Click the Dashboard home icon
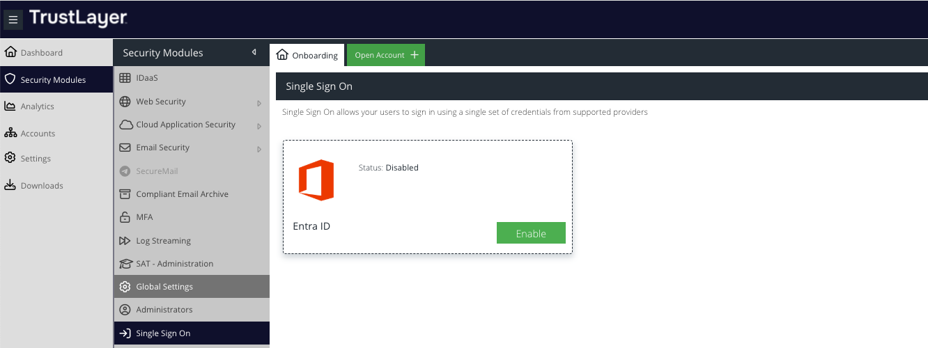The image size is (928, 348). click(x=10, y=52)
